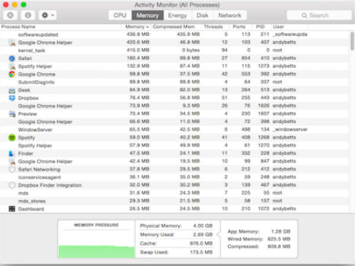Sort by Process Name column header
Screen dimensions: 355x266
18,27
